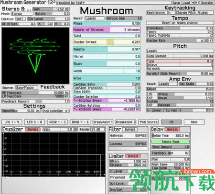
Task: Open the Oversampling x1 dropdown
Action: [55, 111]
